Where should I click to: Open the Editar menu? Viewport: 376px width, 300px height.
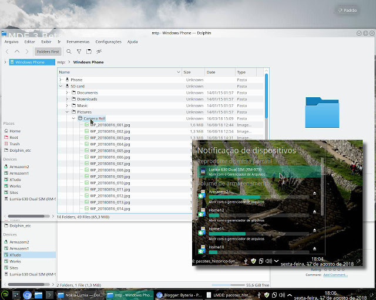tap(29, 42)
